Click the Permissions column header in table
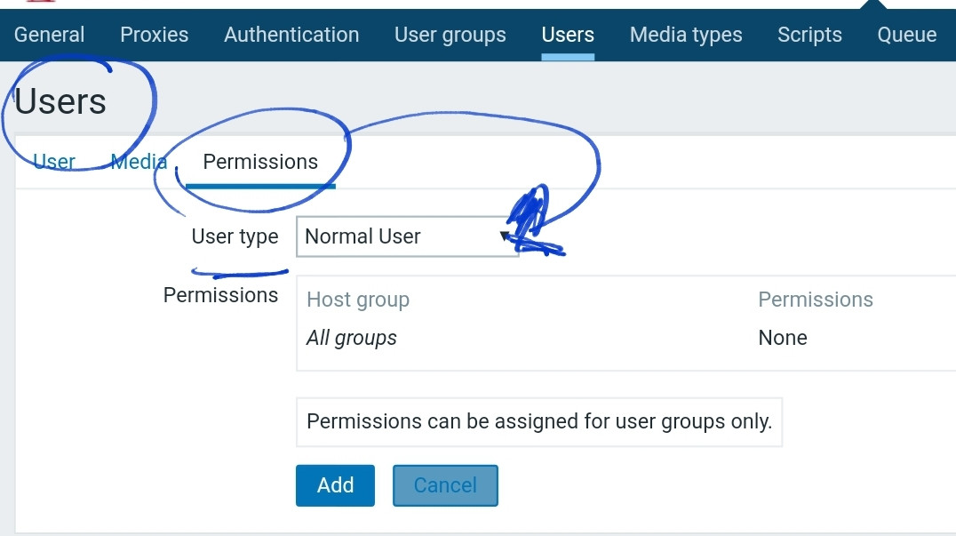Viewport: 956px width, 536px height. click(816, 300)
